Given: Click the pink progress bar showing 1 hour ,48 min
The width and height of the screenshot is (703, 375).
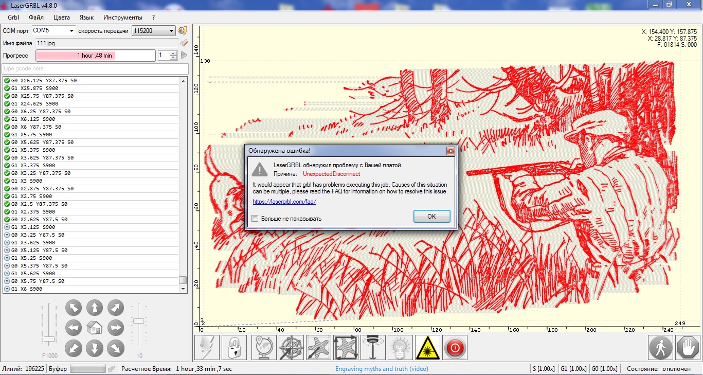Looking at the screenshot, I should coord(95,56).
